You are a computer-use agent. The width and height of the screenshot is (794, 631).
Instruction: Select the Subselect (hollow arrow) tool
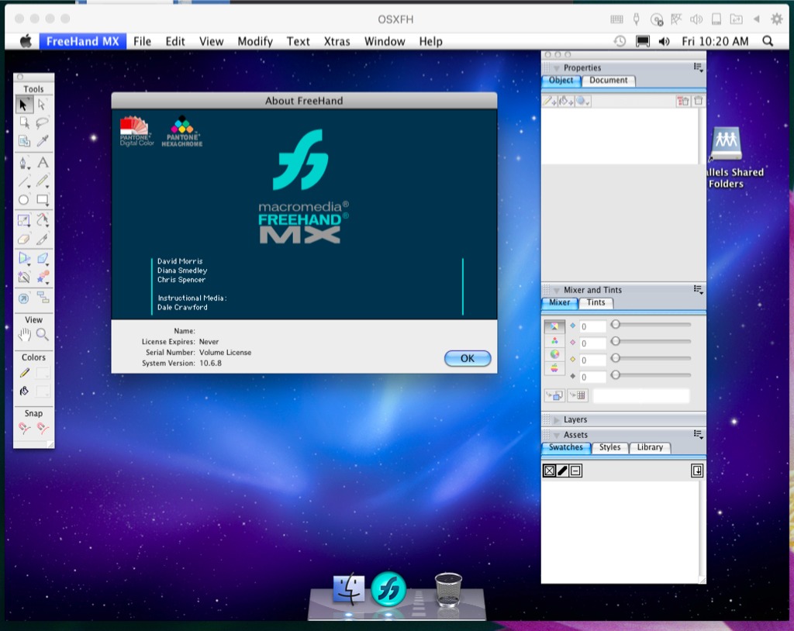point(43,105)
